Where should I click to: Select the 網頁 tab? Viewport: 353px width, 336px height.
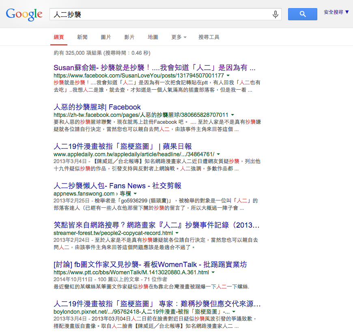(59, 37)
